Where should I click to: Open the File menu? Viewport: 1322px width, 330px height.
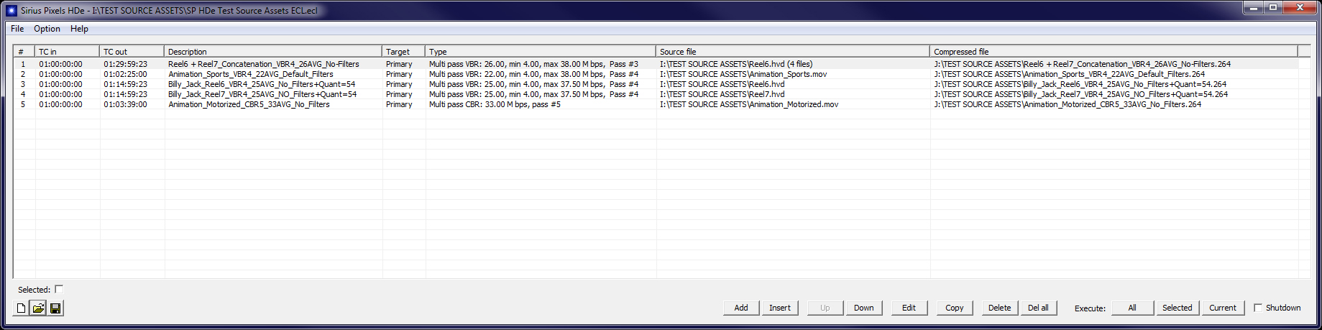point(17,29)
